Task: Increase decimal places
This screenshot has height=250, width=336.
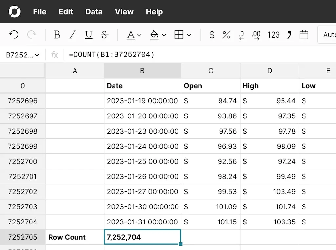Action: point(256,35)
